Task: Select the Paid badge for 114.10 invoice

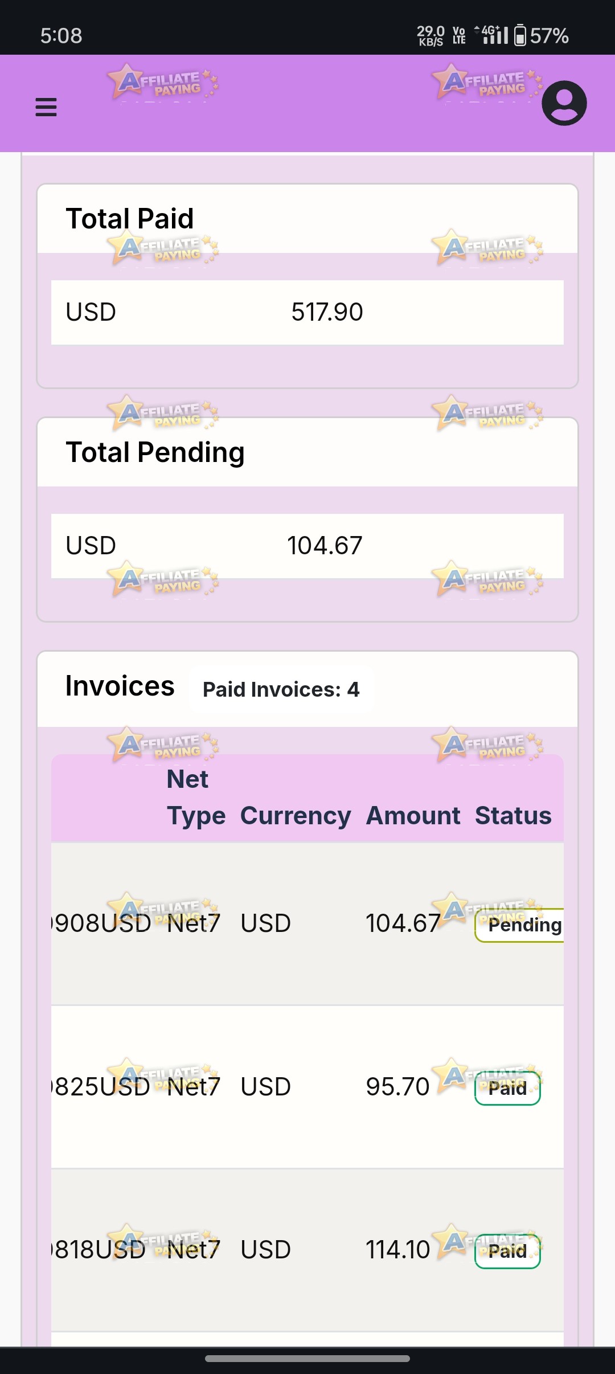Action: tap(507, 1252)
